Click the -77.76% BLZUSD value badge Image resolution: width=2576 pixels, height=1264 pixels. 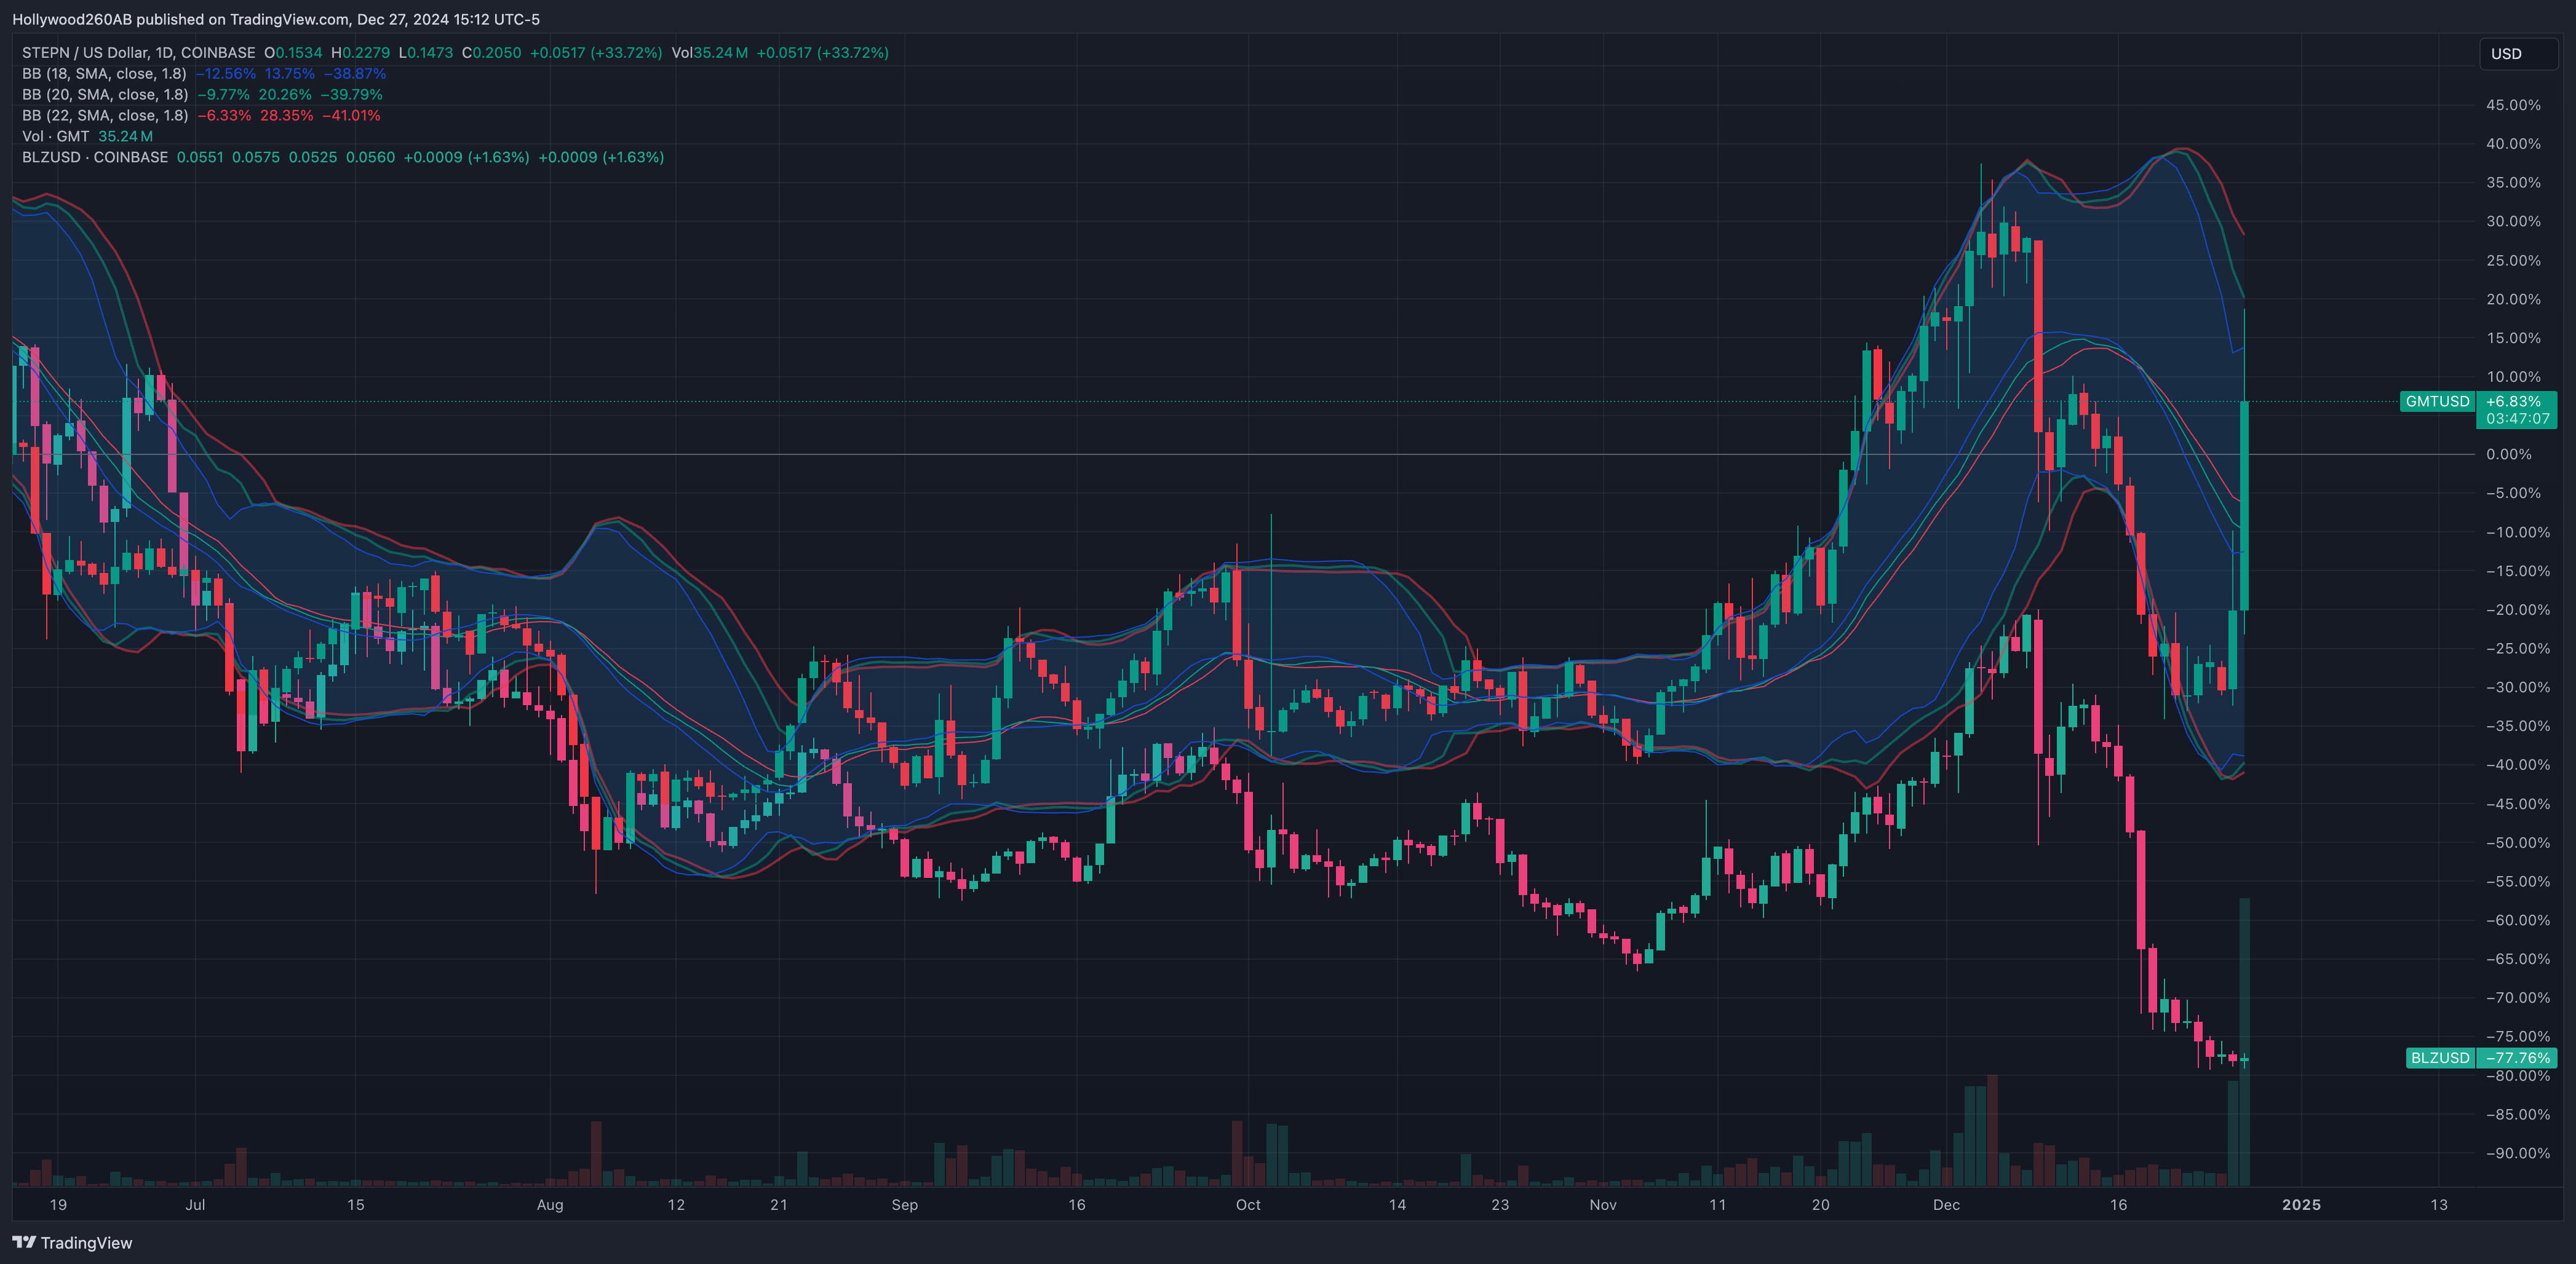pyautogui.click(x=2517, y=1057)
